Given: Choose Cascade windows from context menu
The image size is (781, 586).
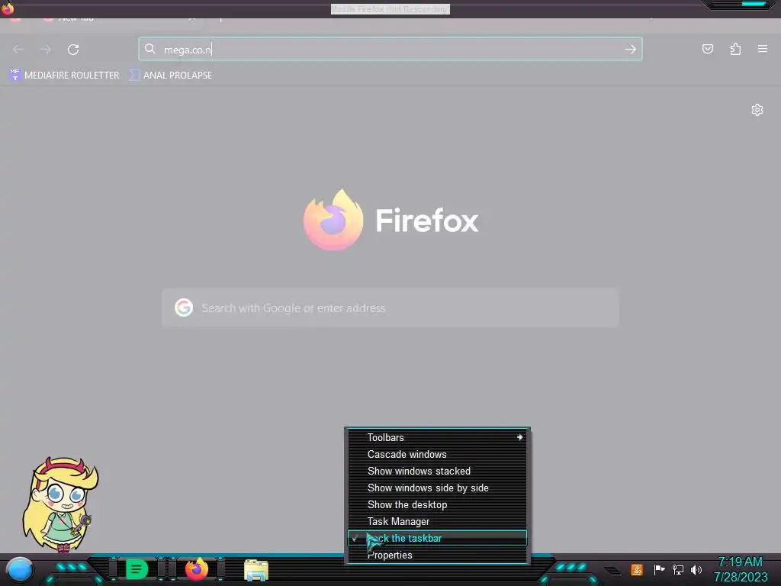Looking at the screenshot, I should coord(437,455).
